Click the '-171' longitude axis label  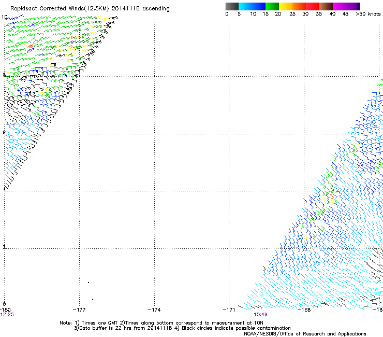pyautogui.click(x=229, y=310)
